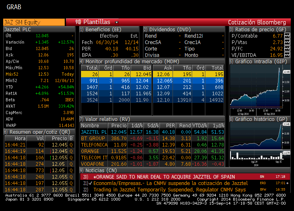Viewport: 294px width, 211px height.
Task: Click the JAZ SM Equity ticker field
Action: [34, 22]
